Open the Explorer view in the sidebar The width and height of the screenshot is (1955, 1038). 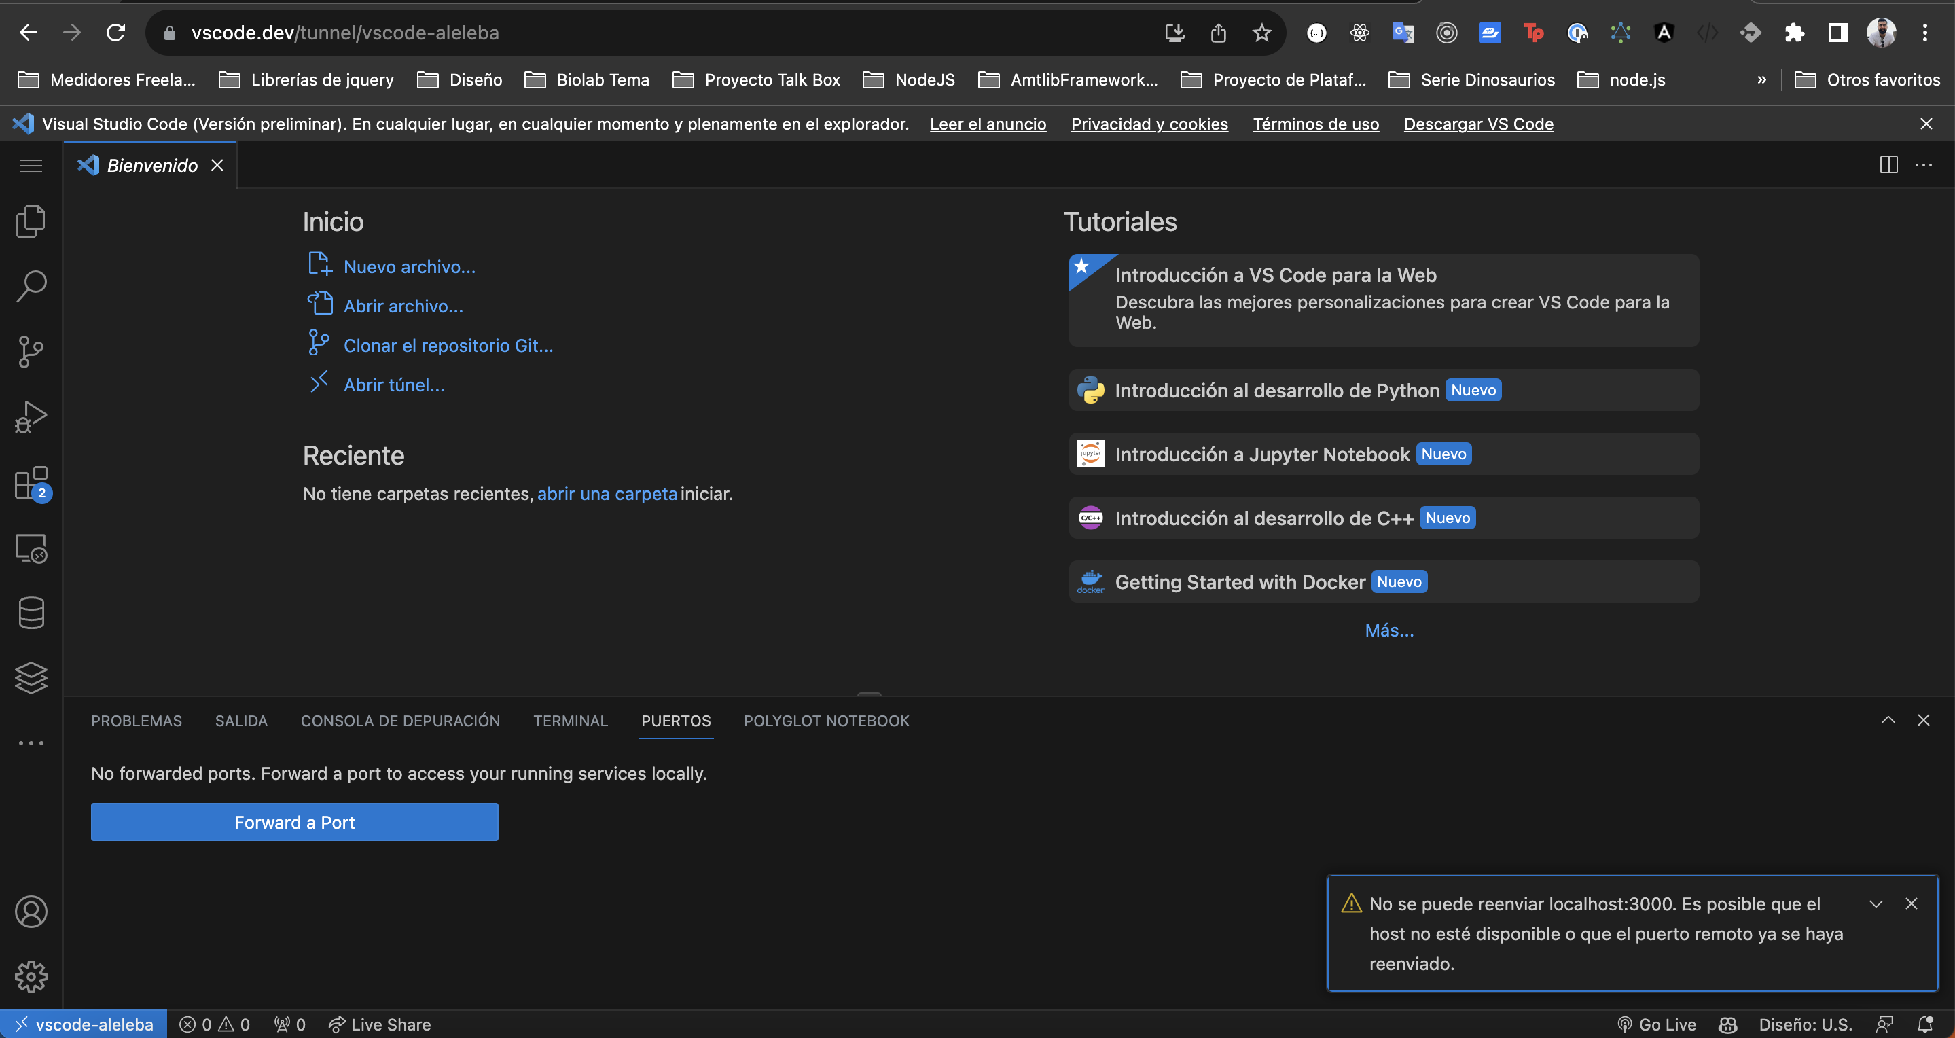click(x=31, y=221)
